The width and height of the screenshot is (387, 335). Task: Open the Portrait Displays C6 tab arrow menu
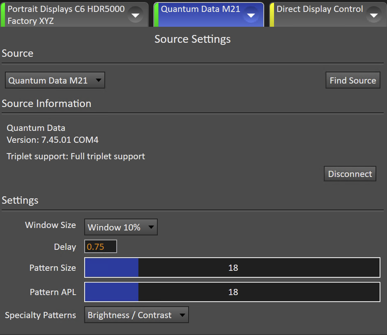coord(136,15)
